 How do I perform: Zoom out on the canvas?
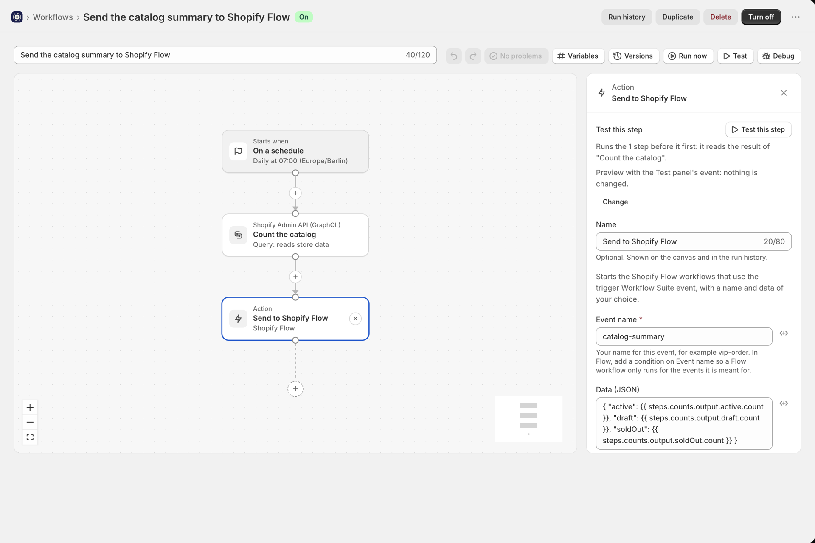(30, 422)
